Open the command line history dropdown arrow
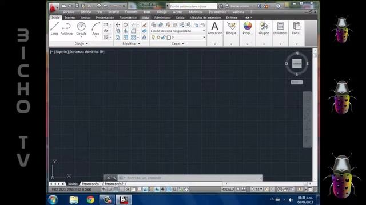Viewport: 366px width, 205px height. tap(261, 178)
